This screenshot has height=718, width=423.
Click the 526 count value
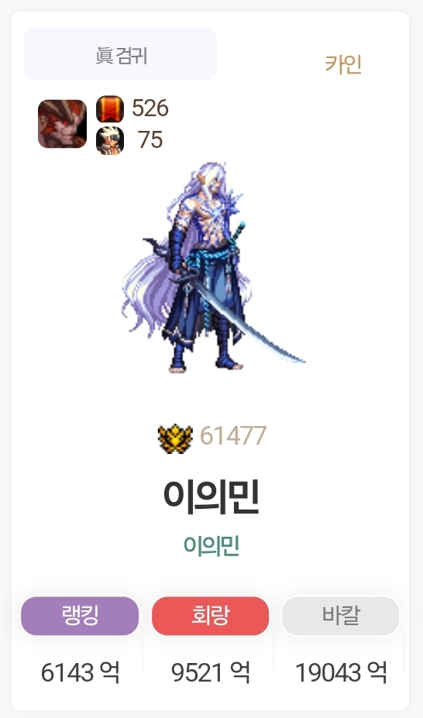point(150,108)
